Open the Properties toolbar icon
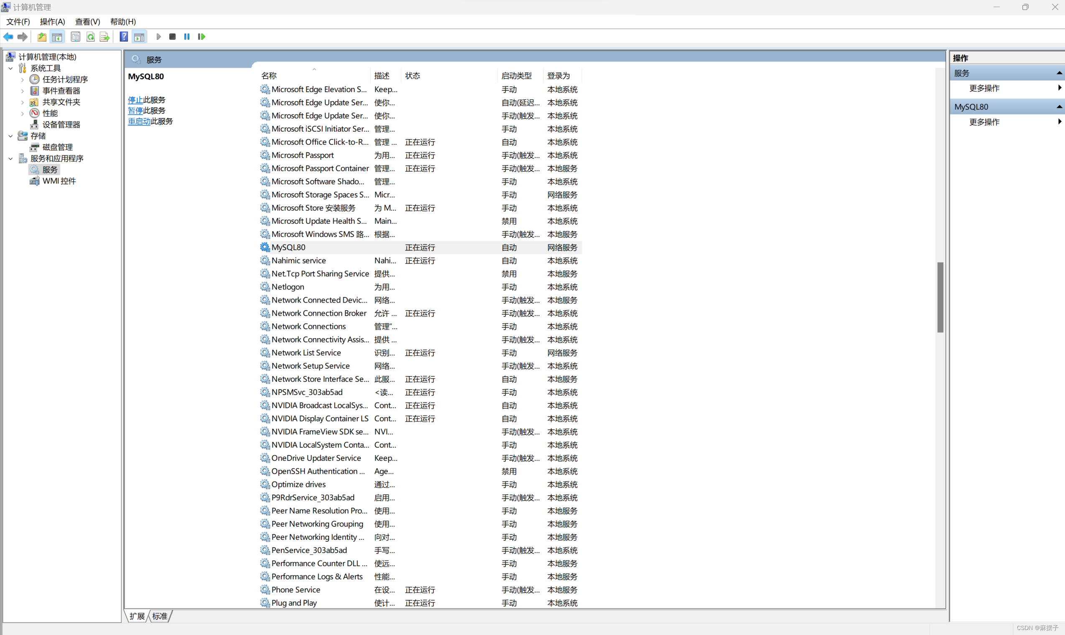Image resolution: width=1065 pixels, height=635 pixels. pyautogui.click(x=75, y=37)
